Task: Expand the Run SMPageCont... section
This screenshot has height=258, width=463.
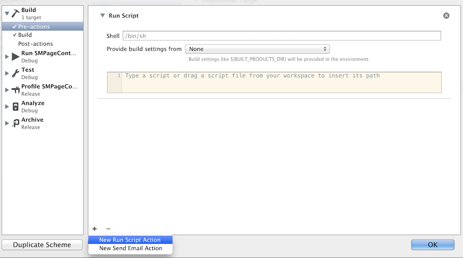Action: click(7, 57)
